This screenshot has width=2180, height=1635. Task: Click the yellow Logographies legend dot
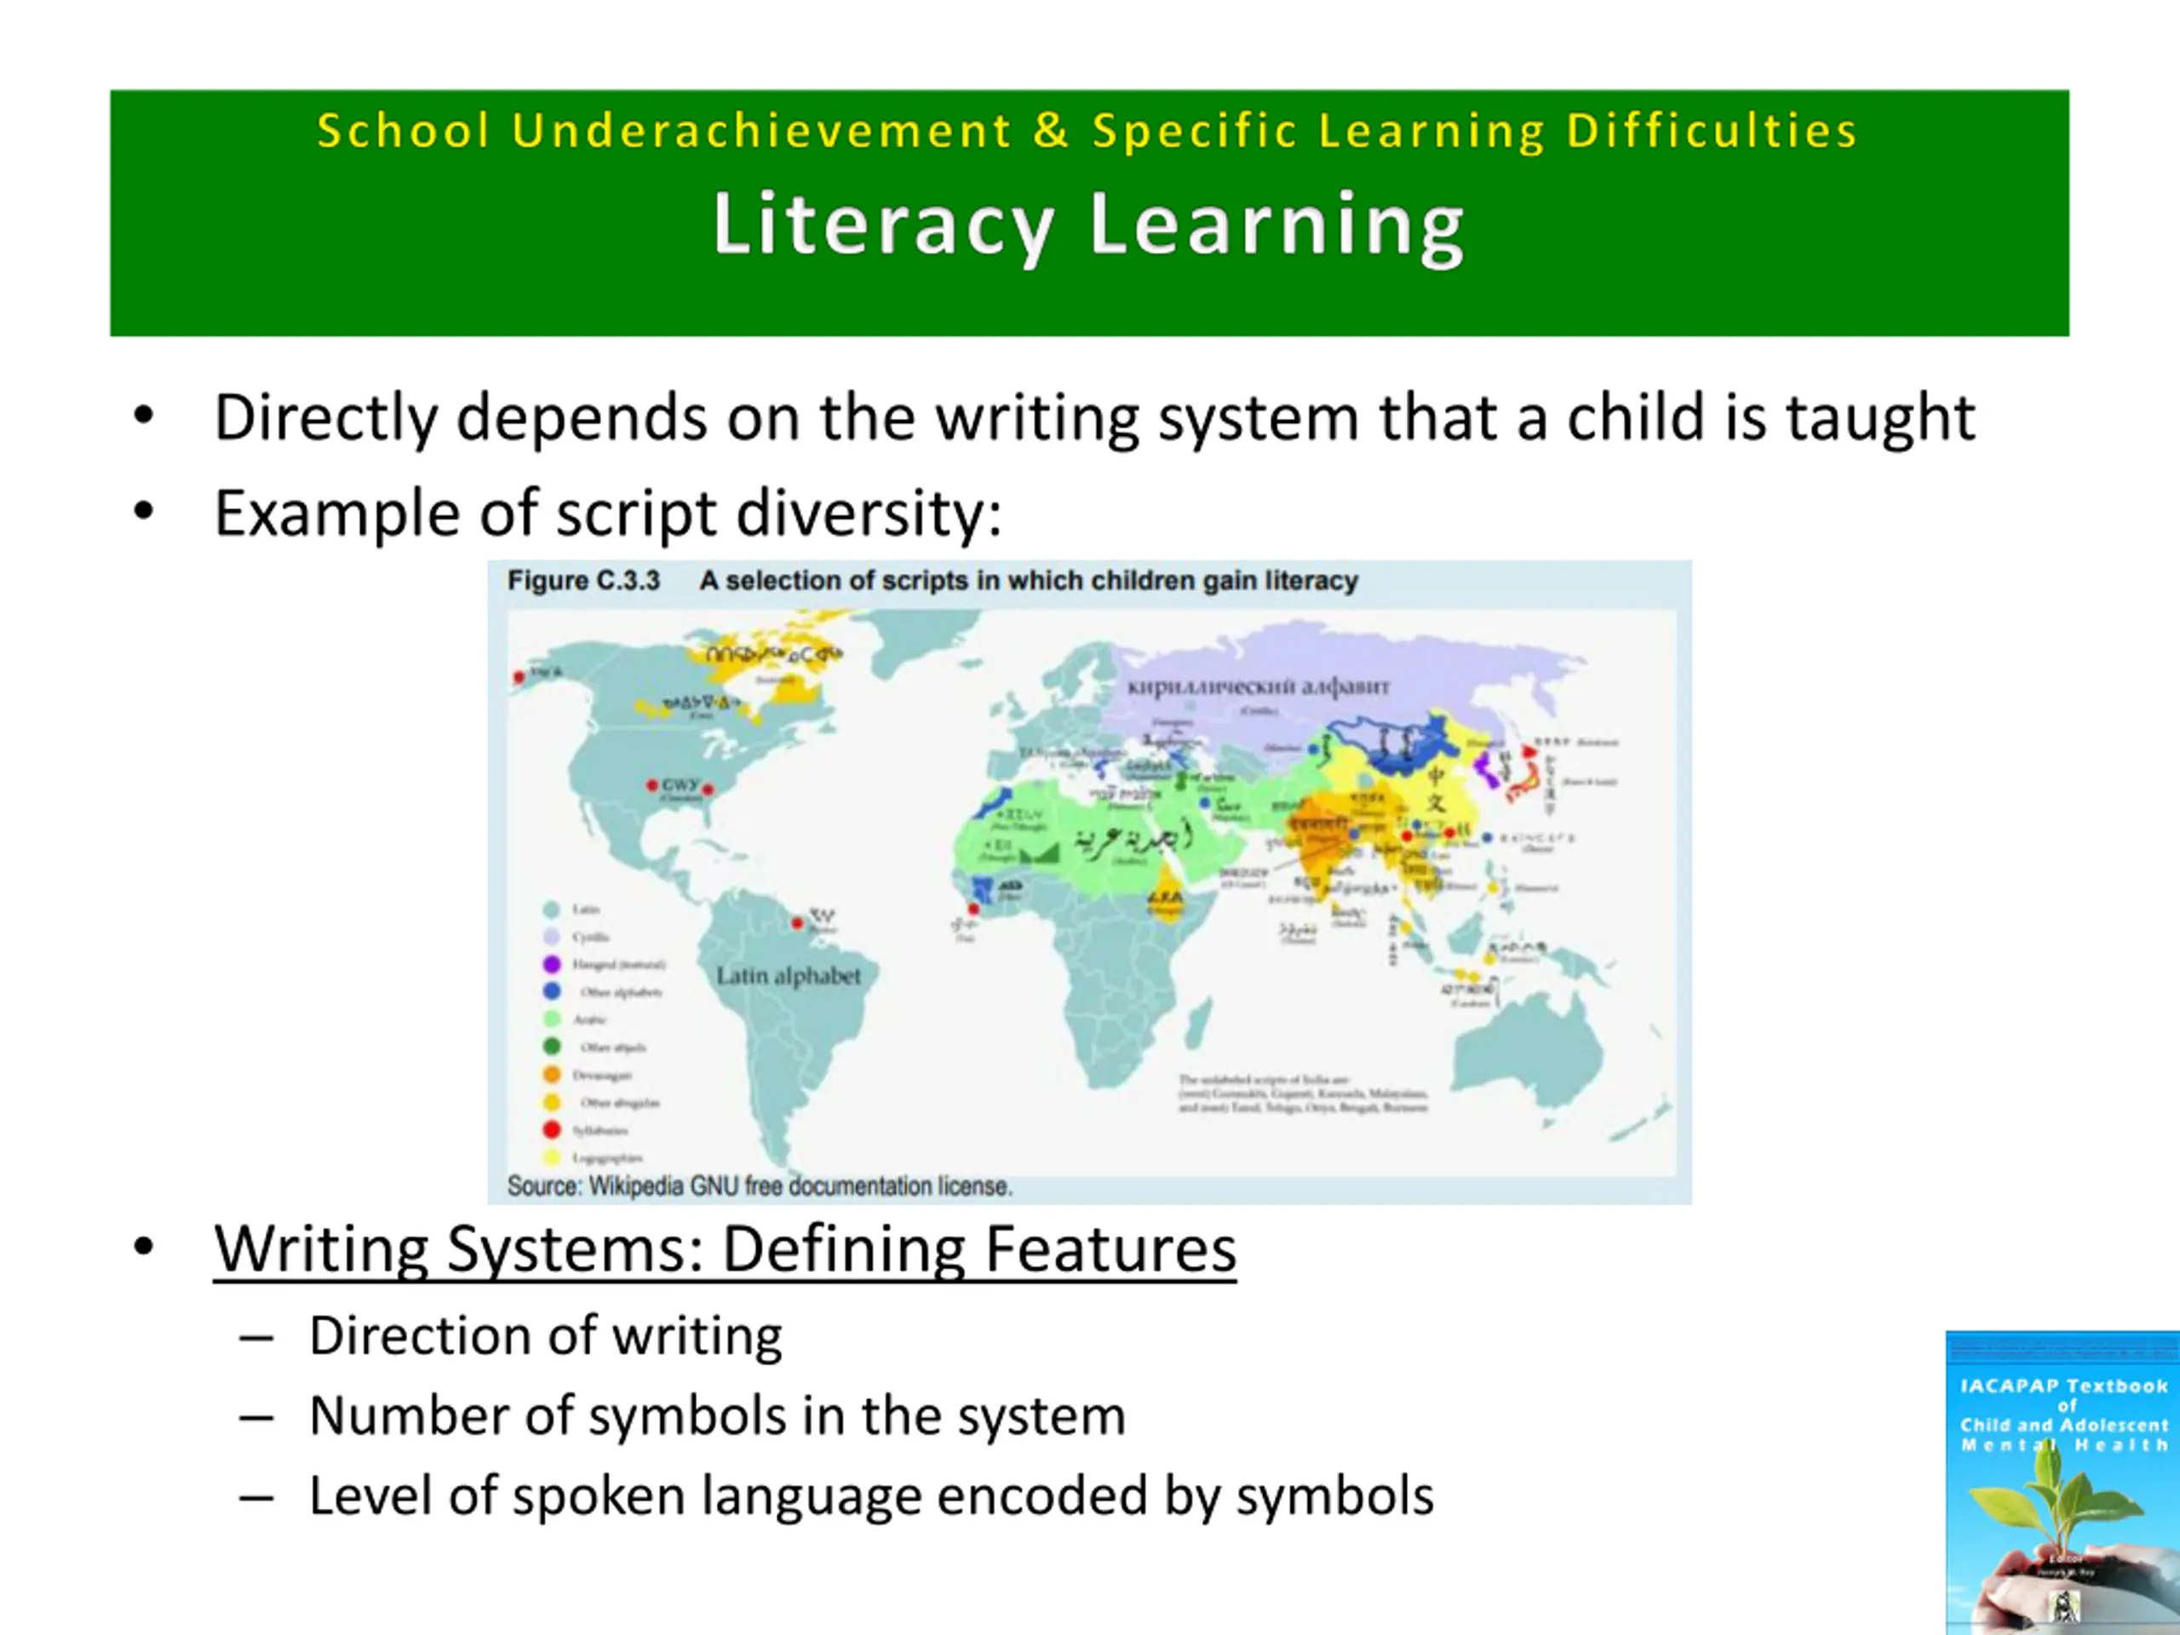tap(552, 1158)
